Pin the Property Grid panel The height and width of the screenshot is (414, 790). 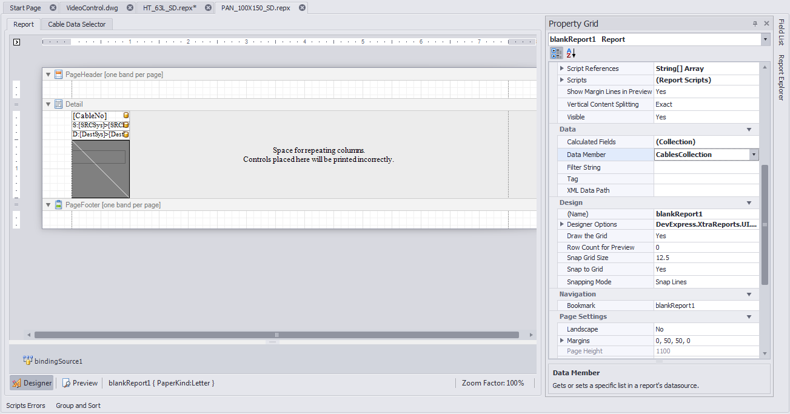click(755, 24)
